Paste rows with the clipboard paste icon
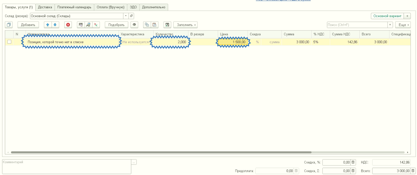 (x=154, y=25)
